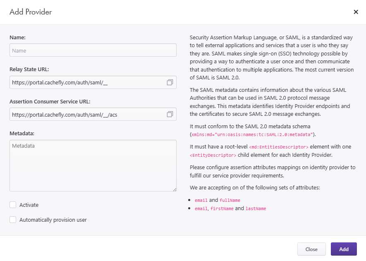Click inside the Relay State URL field
366x261 pixels.
pyautogui.click(x=87, y=82)
